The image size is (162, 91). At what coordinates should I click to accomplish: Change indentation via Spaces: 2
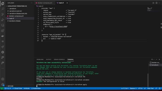133,88
